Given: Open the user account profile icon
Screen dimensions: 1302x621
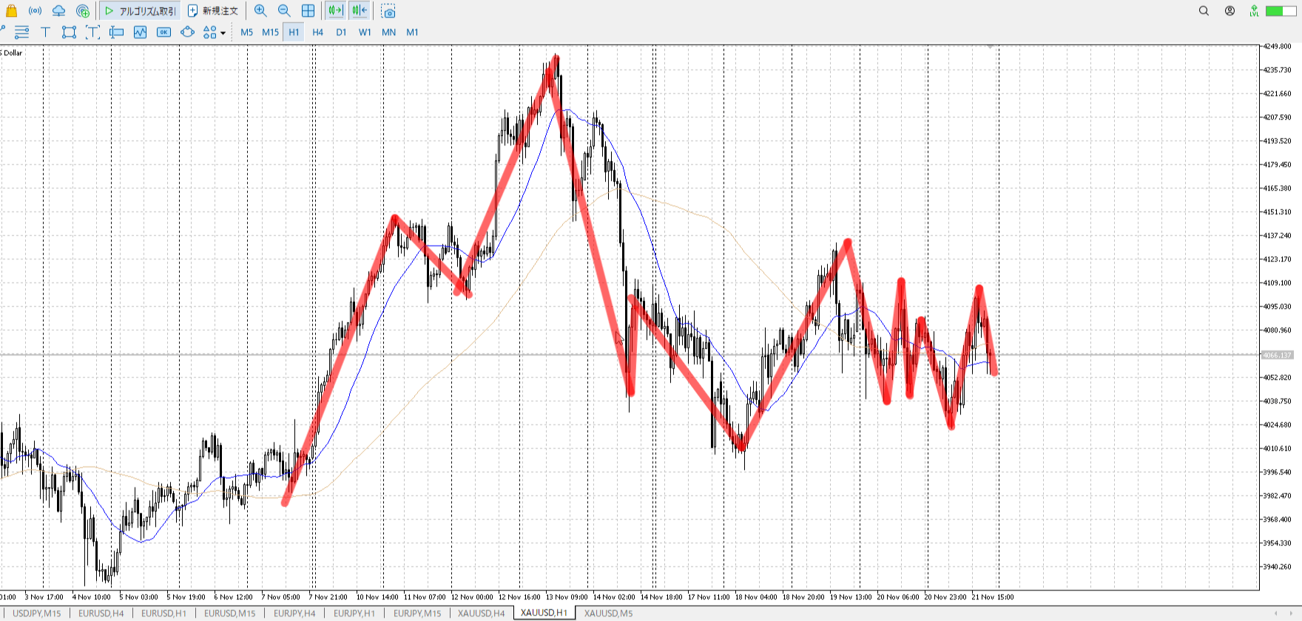Looking at the screenshot, I should pyautogui.click(x=1230, y=11).
